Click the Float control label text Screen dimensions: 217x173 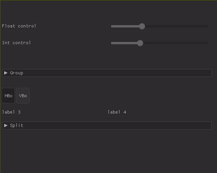tap(19, 26)
